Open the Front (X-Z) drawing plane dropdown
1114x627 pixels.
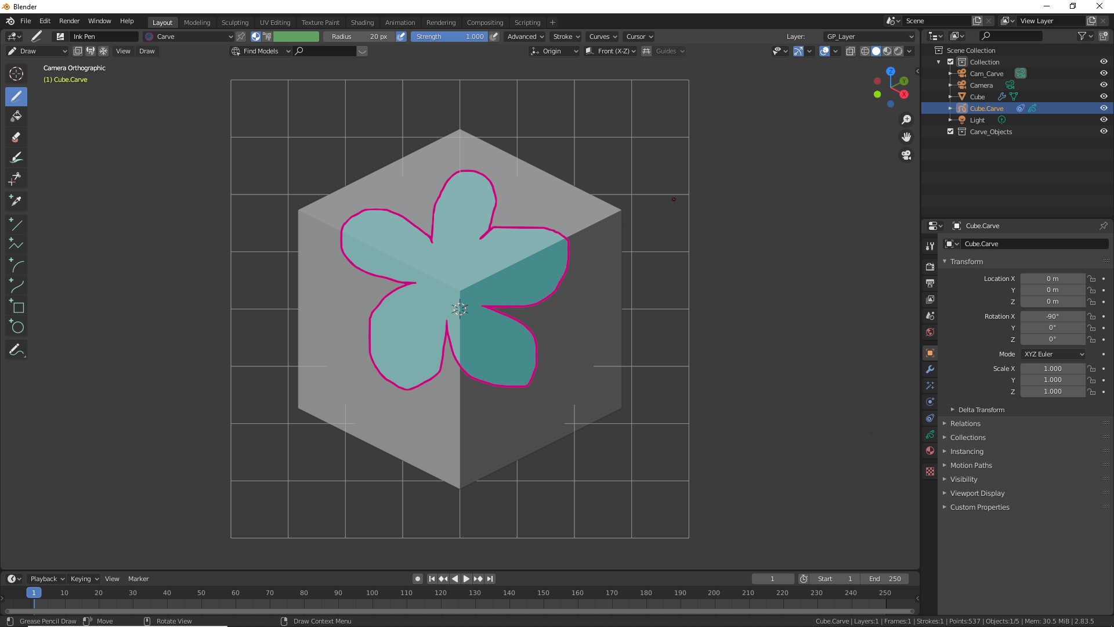click(x=610, y=51)
